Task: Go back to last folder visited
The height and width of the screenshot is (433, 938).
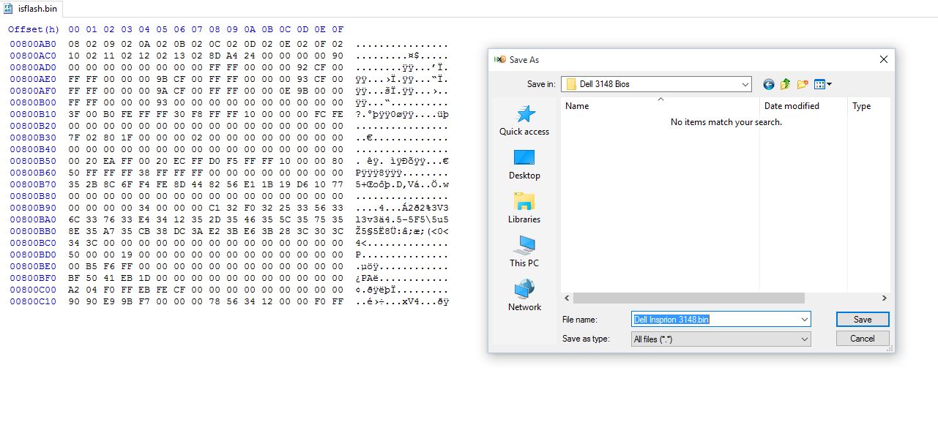Action: click(x=768, y=84)
